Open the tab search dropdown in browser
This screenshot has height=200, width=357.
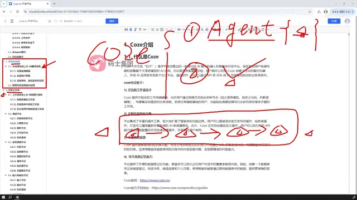[x=3, y=4]
